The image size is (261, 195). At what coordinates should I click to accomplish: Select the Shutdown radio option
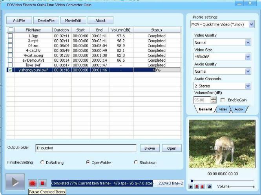coord(136,162)
